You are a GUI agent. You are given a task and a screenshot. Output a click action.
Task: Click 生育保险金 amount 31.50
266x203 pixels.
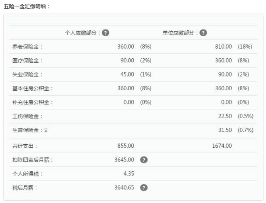(x=225, y=130)
